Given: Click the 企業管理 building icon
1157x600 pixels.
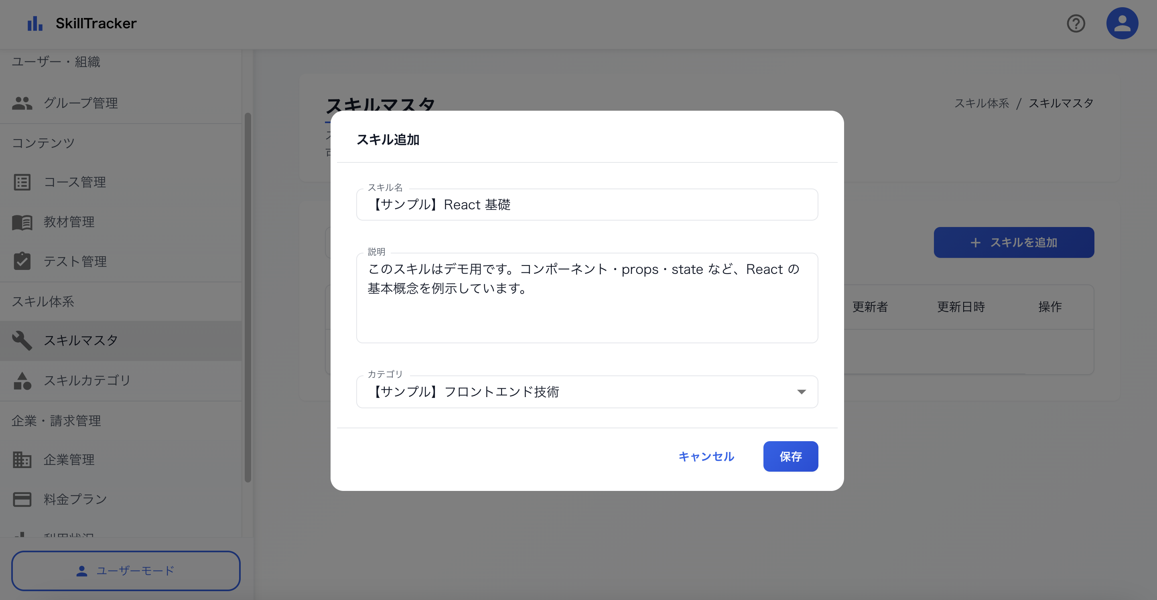Looking at the screenshot, I should (22, 460).
